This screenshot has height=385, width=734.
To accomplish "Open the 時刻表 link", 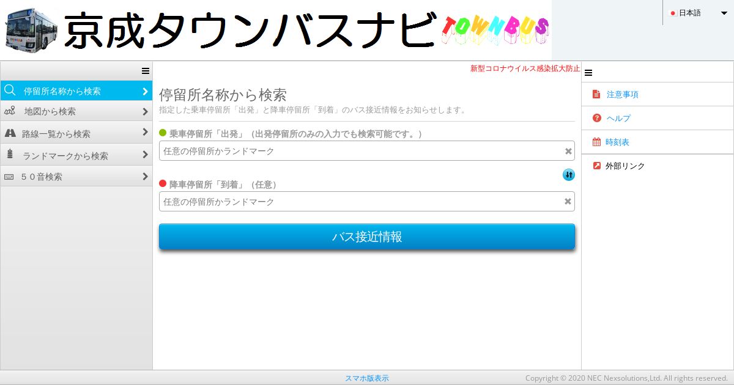I will [x=617, y=142].
